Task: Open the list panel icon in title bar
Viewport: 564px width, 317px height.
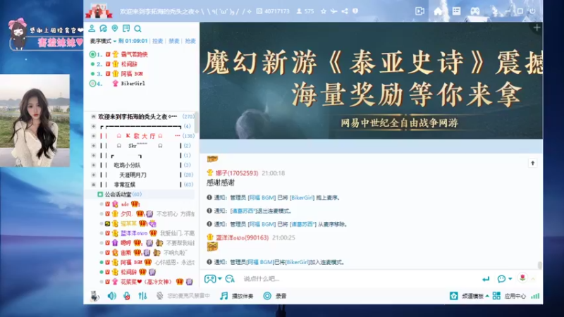Action: coord(456,11)
